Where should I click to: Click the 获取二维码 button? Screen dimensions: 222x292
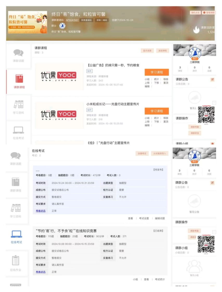coord(102,20)
